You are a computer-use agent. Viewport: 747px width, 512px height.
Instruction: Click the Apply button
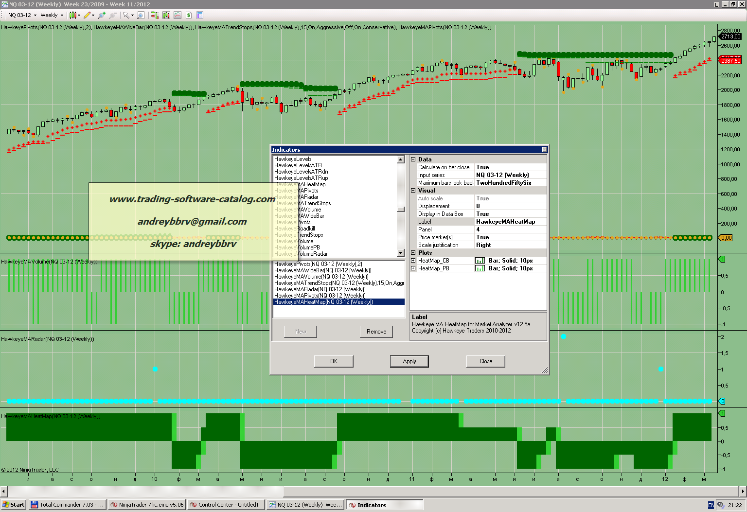409,361
